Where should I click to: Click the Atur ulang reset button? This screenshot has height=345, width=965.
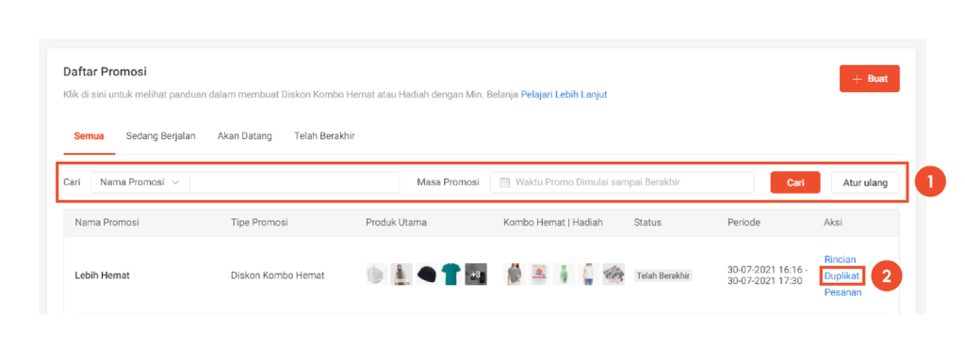click(x=865, y=182)
